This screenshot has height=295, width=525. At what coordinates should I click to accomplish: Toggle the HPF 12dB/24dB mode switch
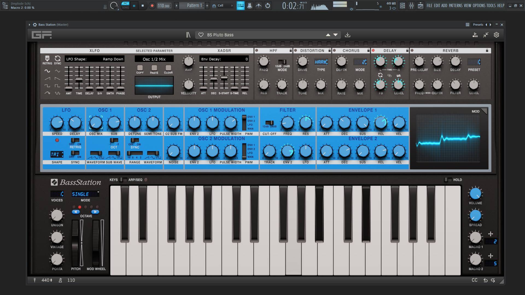pyautogui.click(x=282, y=62)
